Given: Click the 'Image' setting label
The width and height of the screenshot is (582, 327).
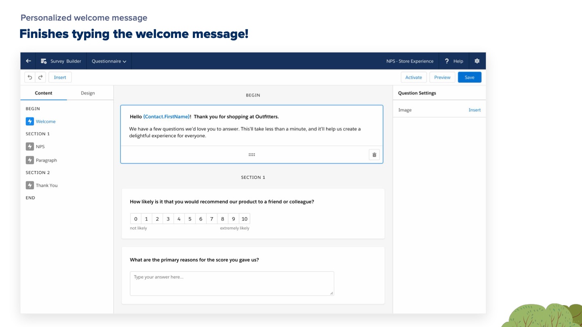Looking at the screenshot, I should 405,110.
